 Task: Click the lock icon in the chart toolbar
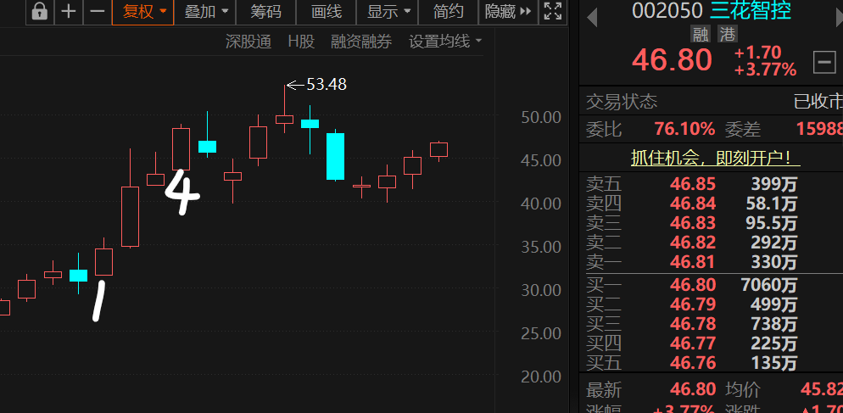click(40, 12)
